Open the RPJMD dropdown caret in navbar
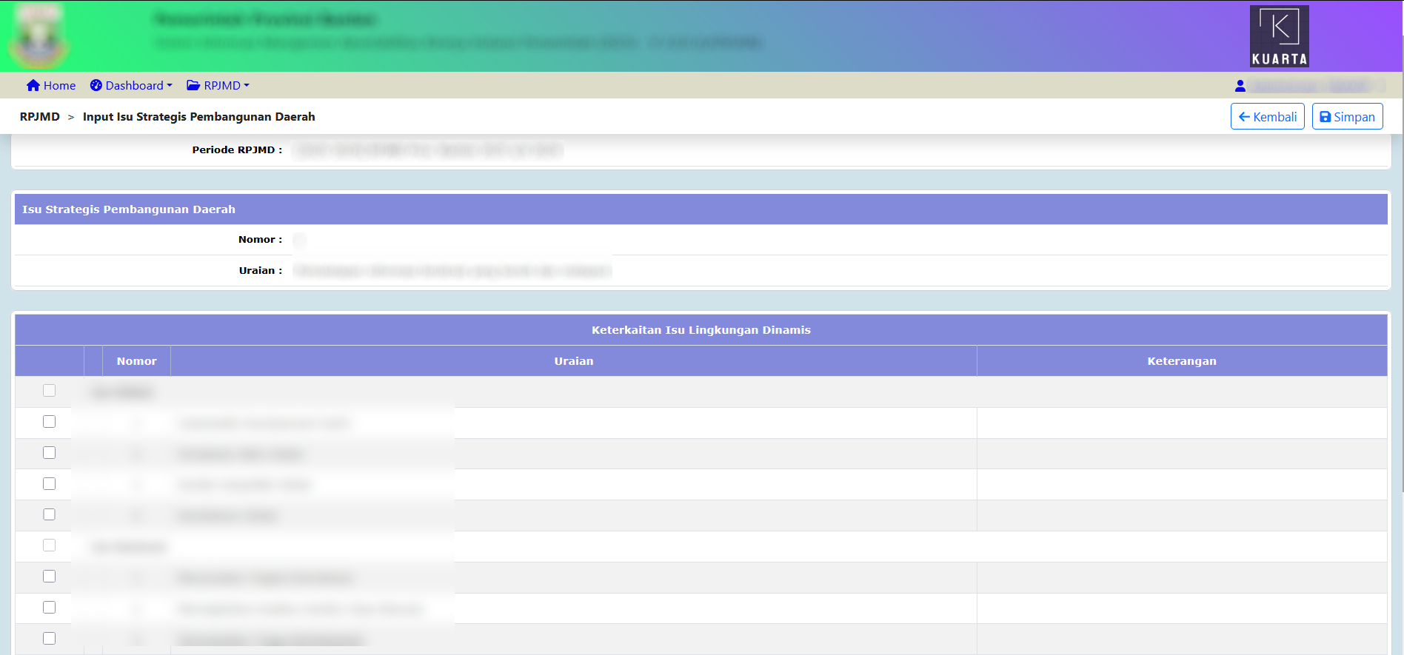This screenshot has height=655, width=1404. (x=247, y=85)
